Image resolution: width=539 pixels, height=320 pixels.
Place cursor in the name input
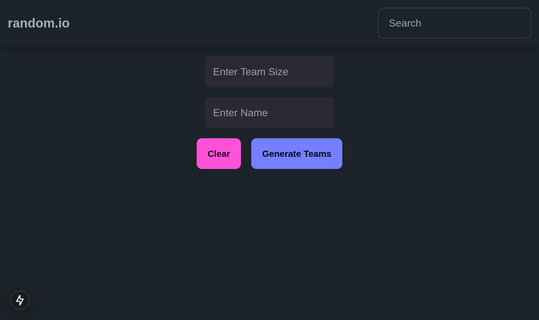coord(269,113)
